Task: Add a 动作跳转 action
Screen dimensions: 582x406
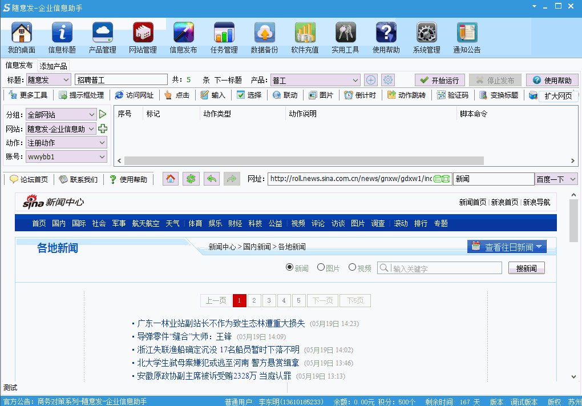Action: (x=406, y=95)
